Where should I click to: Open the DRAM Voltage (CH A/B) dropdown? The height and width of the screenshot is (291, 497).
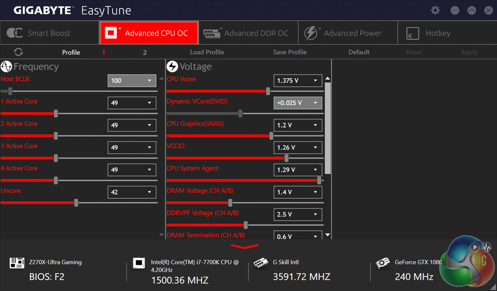pyautogui.click(x=298, y=192)
